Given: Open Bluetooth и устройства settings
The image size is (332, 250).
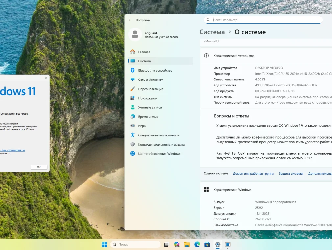Looking at the screenshot, I should point(155,70).
